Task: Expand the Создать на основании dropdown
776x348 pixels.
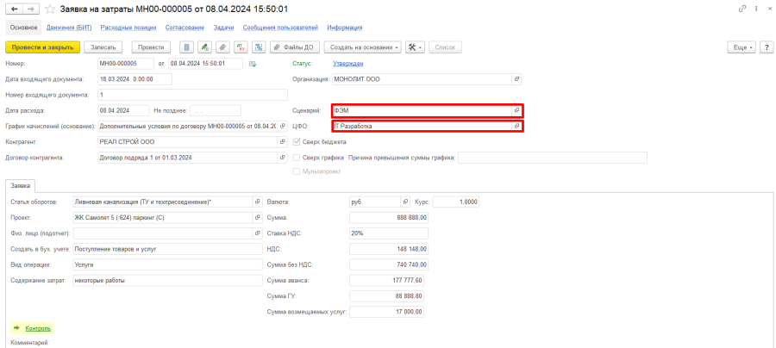Action: click(x=366, y=47)
